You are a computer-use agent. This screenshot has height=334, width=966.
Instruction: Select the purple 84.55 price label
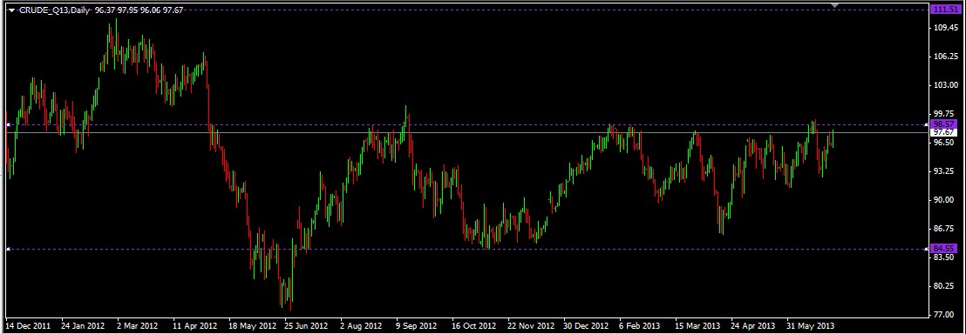coord(944,249)
